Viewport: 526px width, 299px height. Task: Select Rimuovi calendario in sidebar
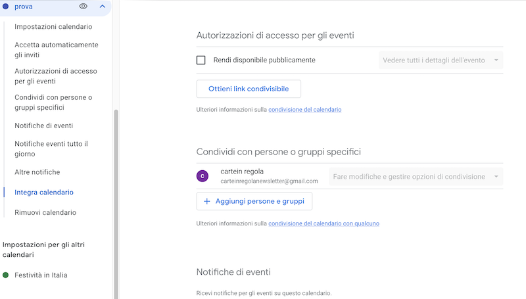pyautogui.click(x=45, y=212)
